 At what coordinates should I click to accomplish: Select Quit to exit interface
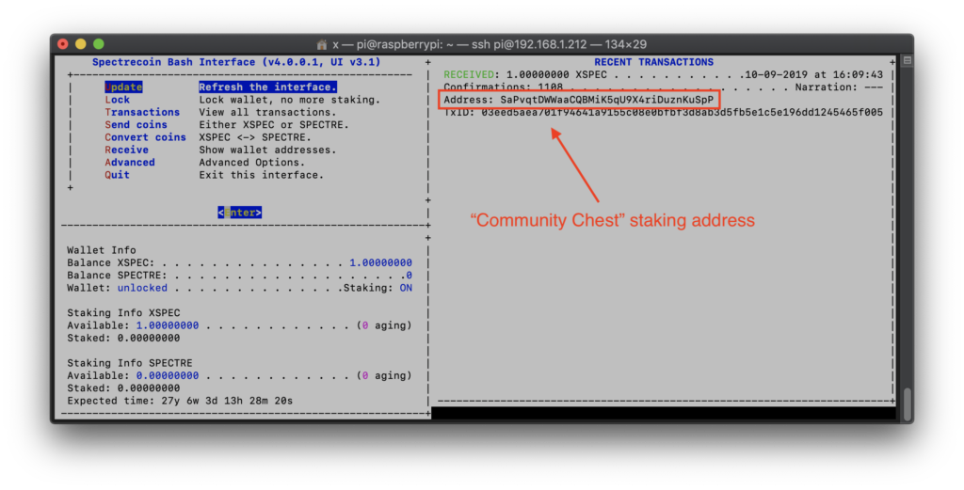(x=117, y=175)
